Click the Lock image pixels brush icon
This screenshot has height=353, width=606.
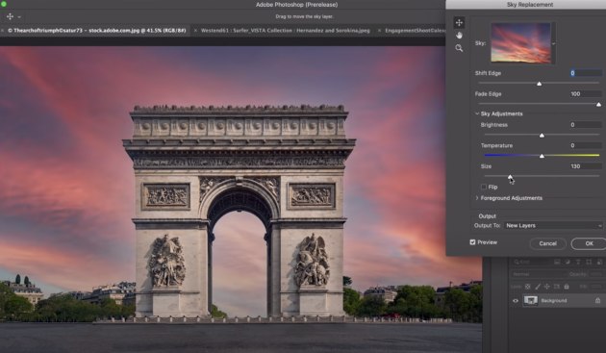(x=538, y=287)
